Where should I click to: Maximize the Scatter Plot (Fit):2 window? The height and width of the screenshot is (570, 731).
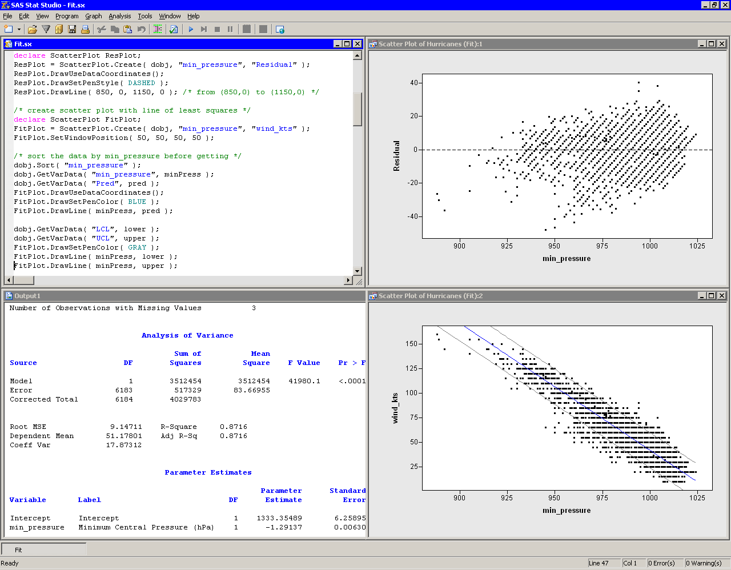(x=712, y=295)
